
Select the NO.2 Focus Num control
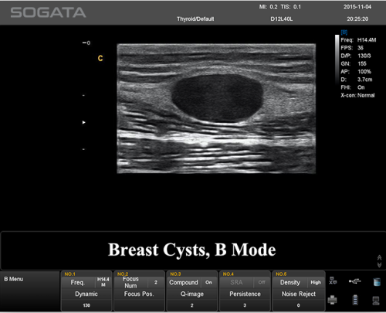[x=130, y=282]
